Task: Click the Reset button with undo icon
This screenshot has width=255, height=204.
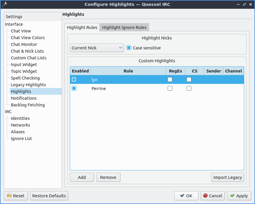Action: pyautogui.click(x=16, y=196)
